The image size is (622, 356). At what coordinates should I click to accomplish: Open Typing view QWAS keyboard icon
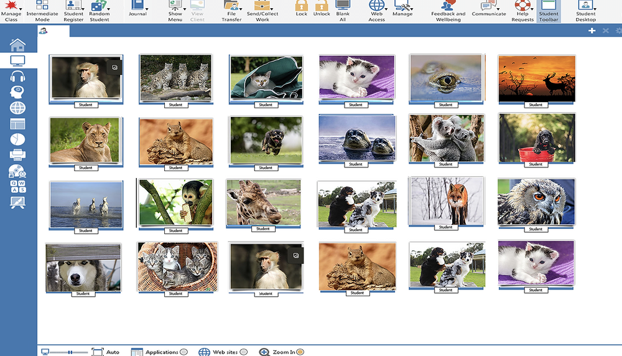coord(17,187)
